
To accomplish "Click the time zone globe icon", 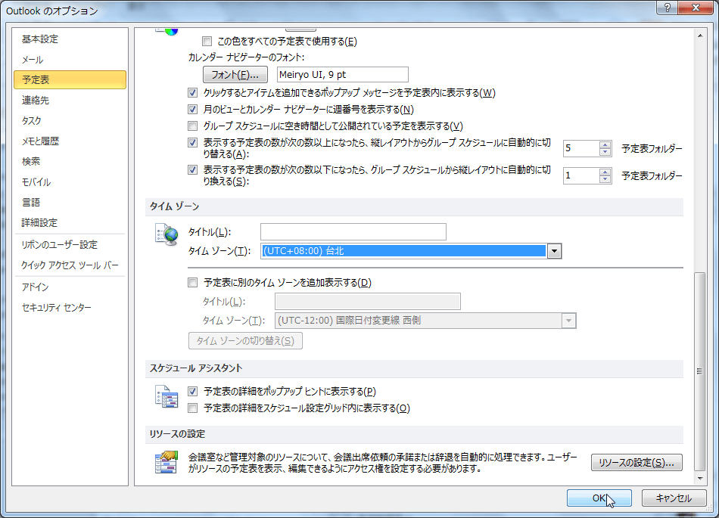I will (166, 234).
